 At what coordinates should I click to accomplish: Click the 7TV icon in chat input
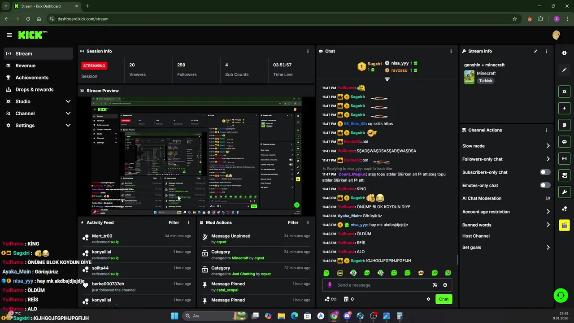pos(435,285)
